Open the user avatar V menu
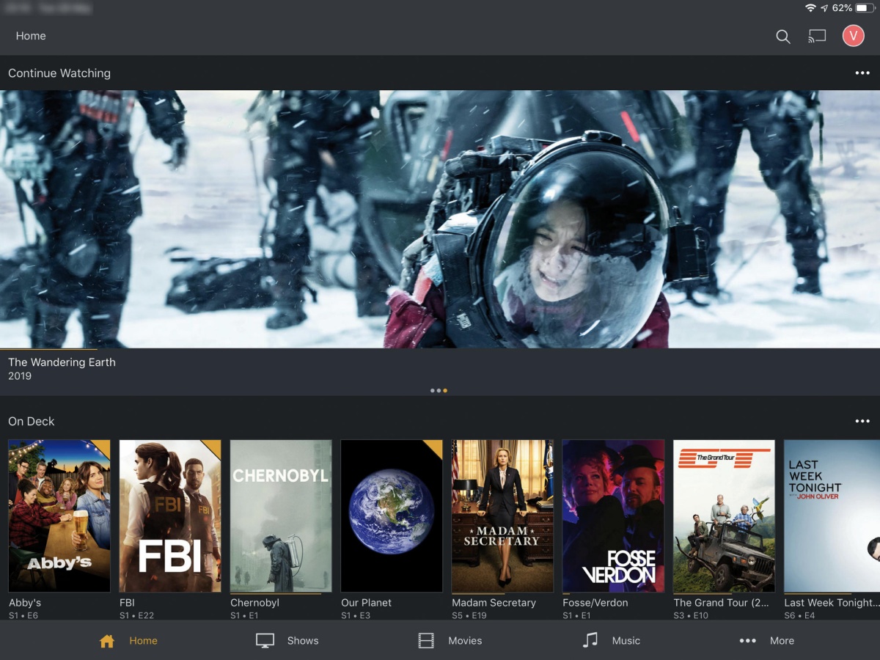Image resolution: width=880 pixels, height=660 pixels. [853, 36]
